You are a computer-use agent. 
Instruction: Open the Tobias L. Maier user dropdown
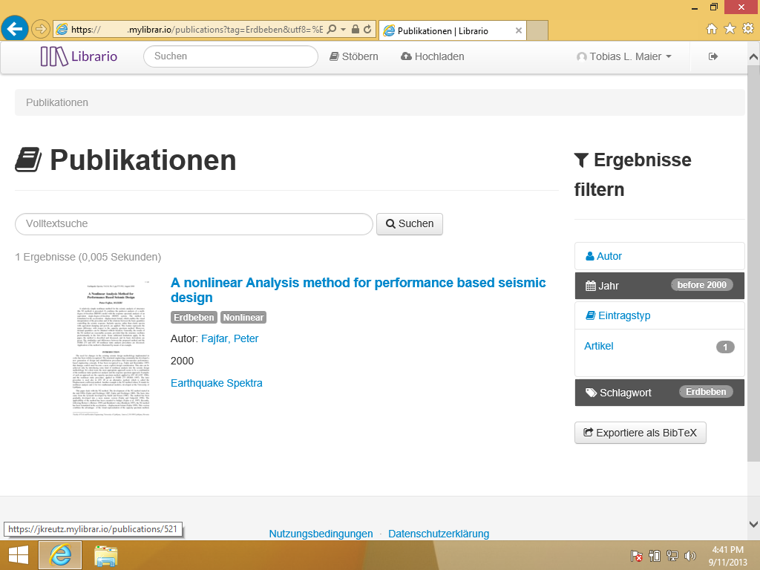click(624, 56)
